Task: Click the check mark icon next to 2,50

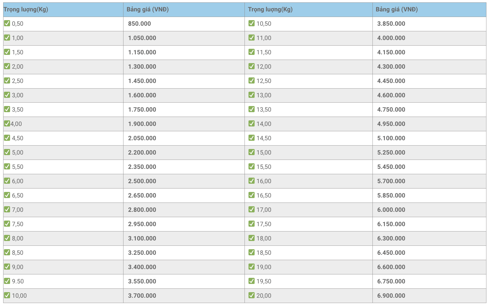Action: 7,81
